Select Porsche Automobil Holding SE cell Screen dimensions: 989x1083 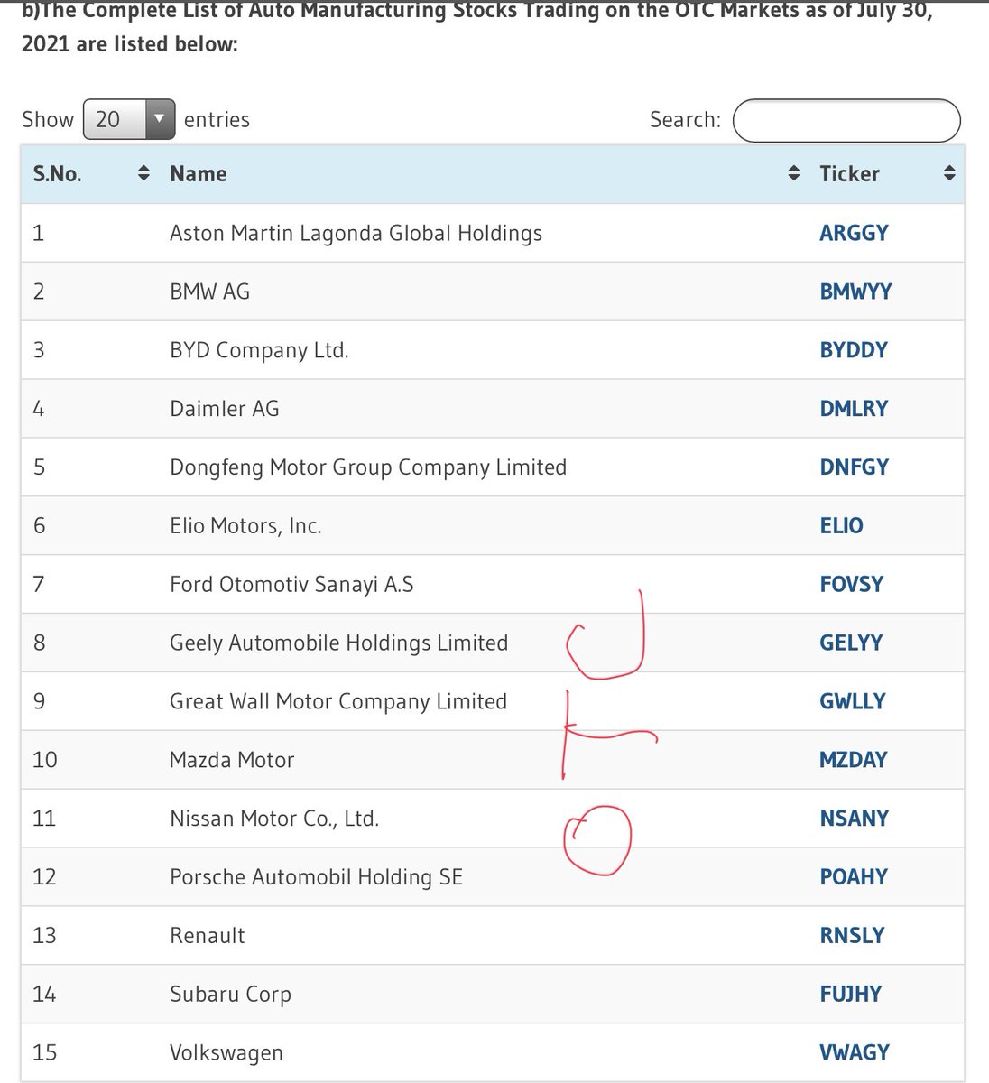tap(316, 877)
